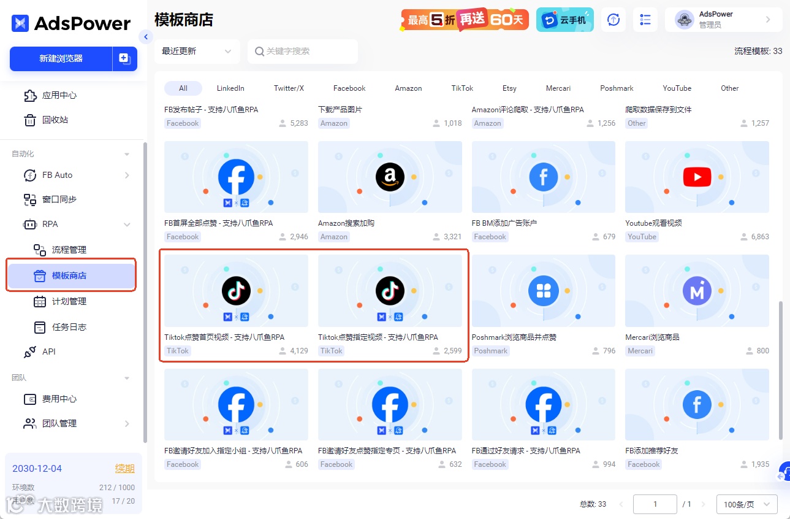Open the task list icon in header

645,20
